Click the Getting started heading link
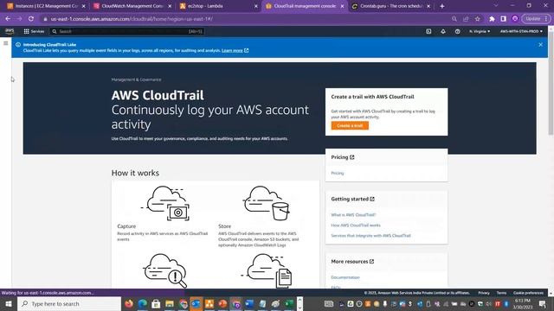This screenshot has width=554, height=311. pyautogui.click(x=352, y=199)
